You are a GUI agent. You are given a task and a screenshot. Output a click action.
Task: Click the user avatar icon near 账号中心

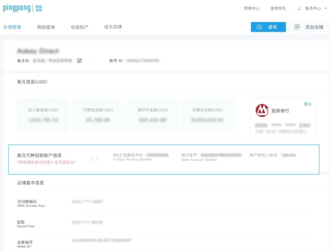[299, 8]
